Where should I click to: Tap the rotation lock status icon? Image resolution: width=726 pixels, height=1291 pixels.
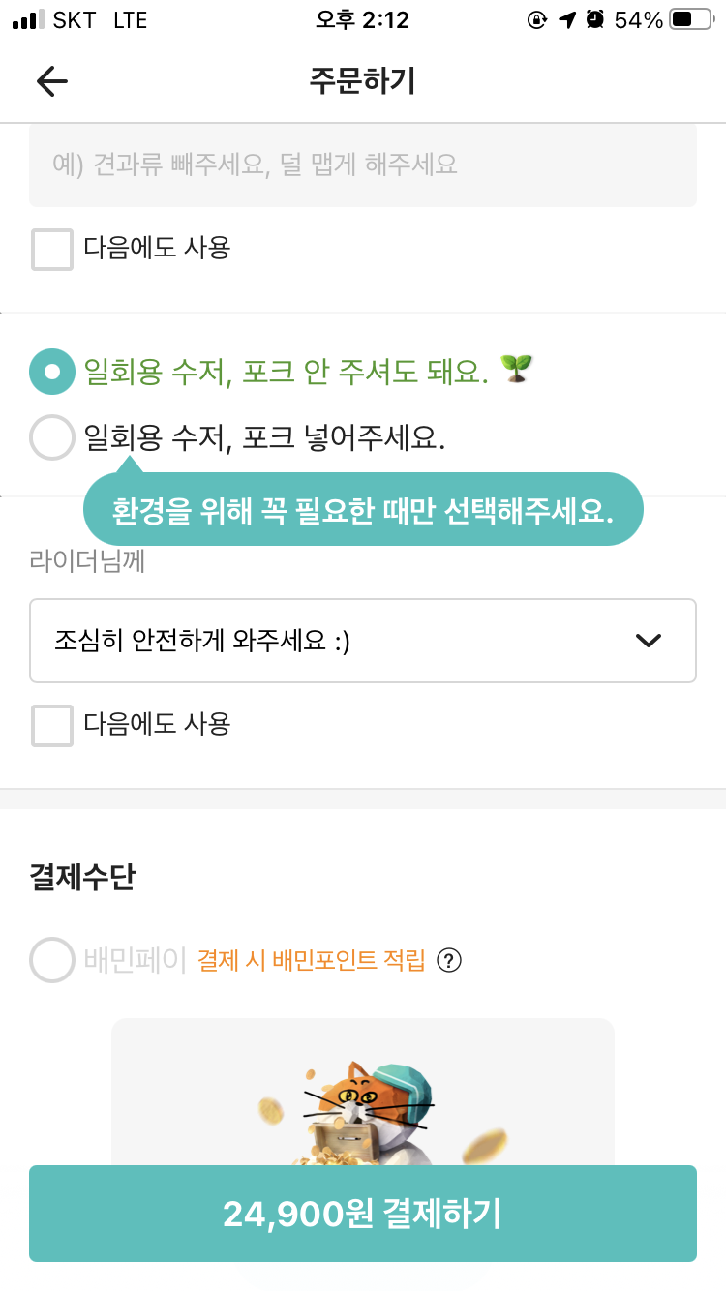(x=537, y=20)
